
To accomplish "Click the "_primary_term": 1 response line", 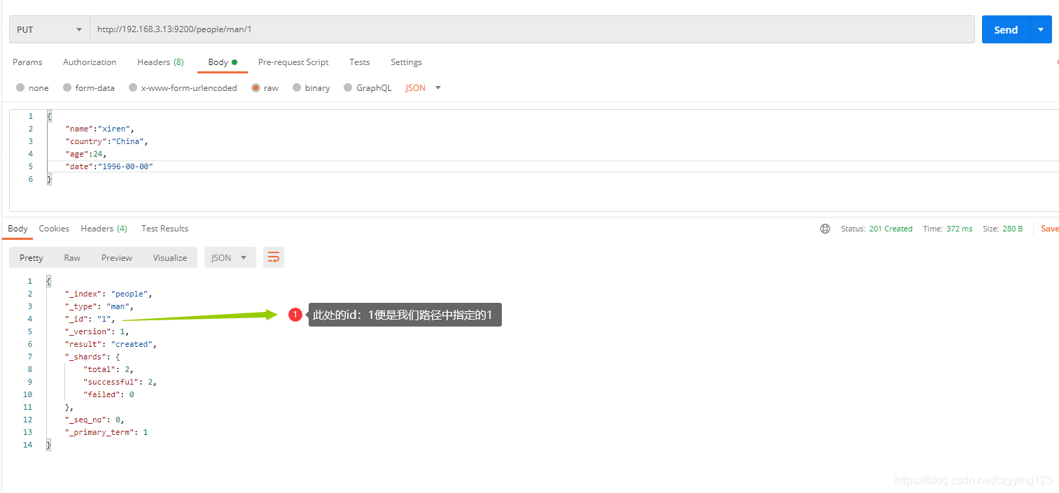I will [106, 432].
